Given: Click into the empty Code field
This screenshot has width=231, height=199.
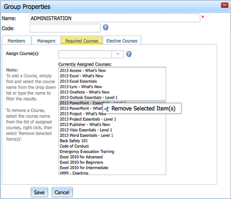Looking at the screenshot, I should [65, 28].
